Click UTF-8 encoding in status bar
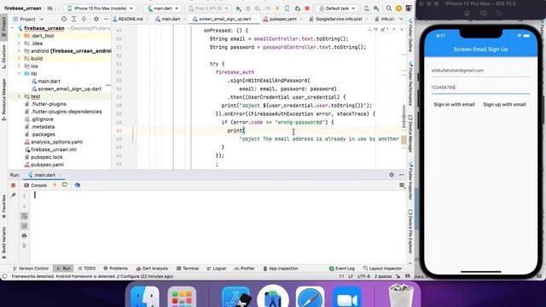546x307 pixels. point(363,276)
